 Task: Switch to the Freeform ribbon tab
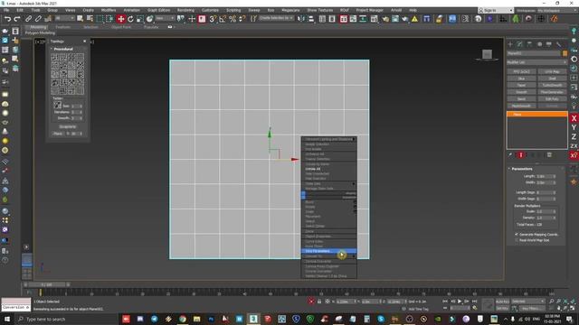click(62, 27)
